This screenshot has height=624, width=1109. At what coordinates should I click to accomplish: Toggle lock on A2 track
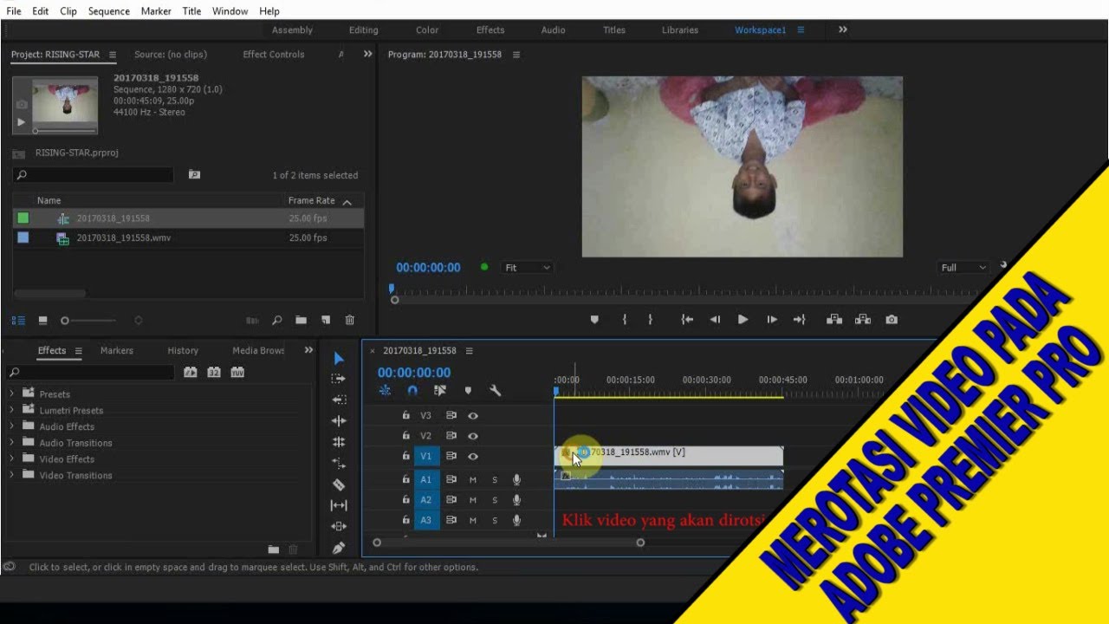coord(405,500)
